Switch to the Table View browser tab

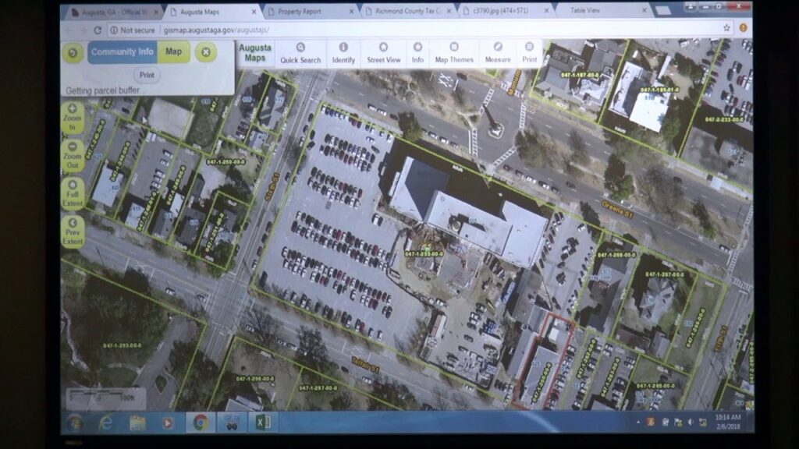(x=602, y=10)
